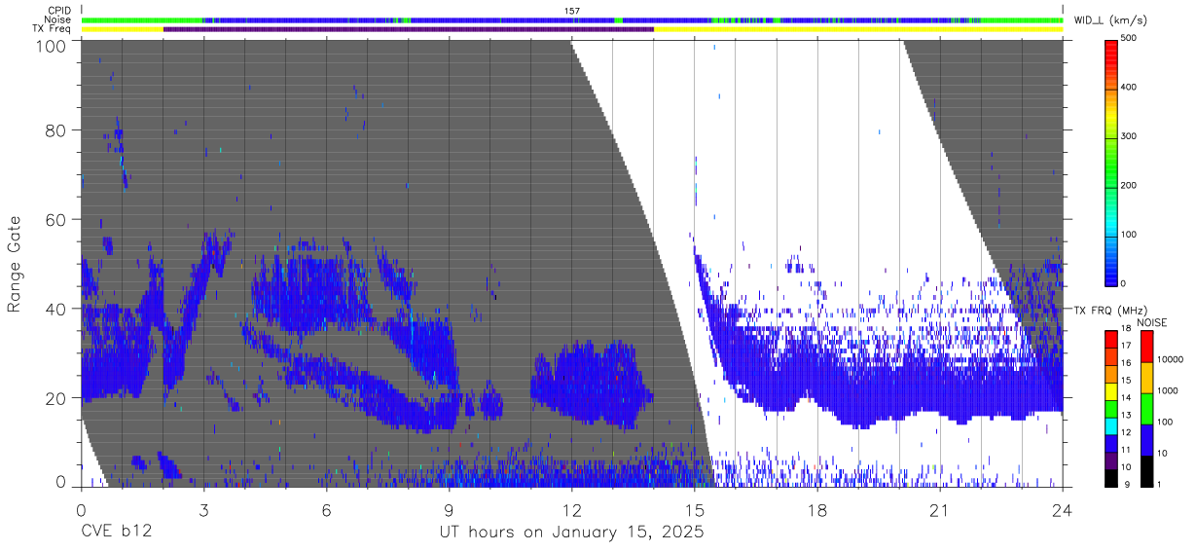Click the 20 tick on the Range Gate axis

tap(57, 398)
